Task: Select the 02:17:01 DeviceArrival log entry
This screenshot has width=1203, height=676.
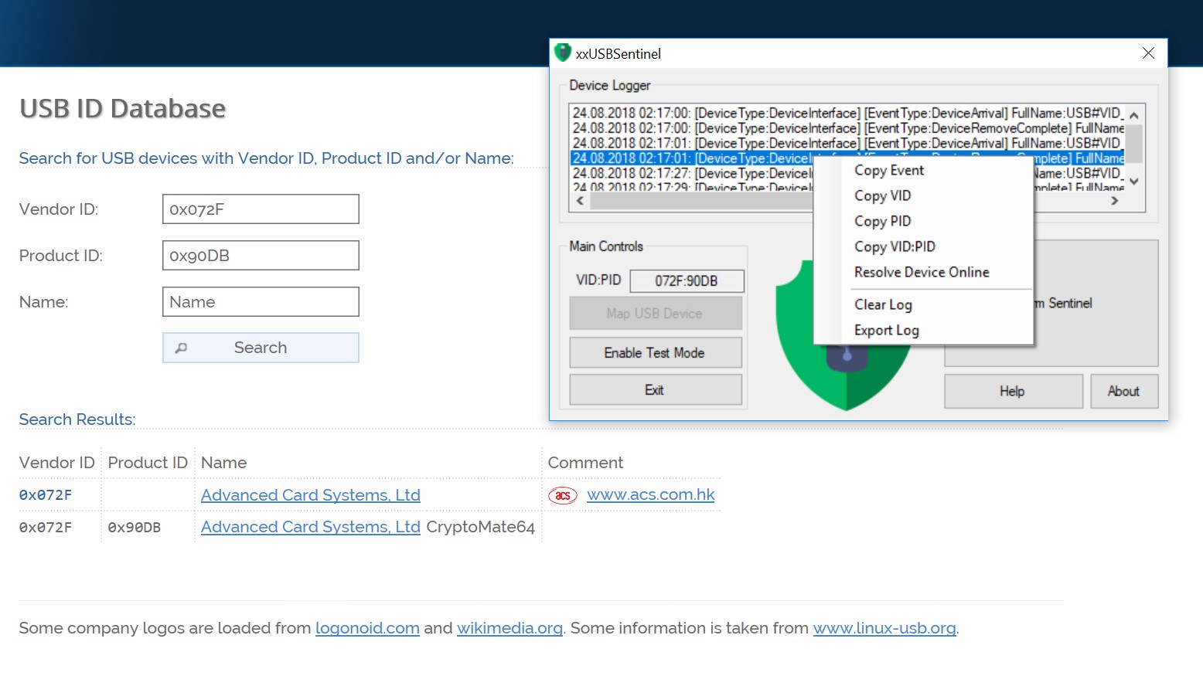Action: [x=848, y=144]
